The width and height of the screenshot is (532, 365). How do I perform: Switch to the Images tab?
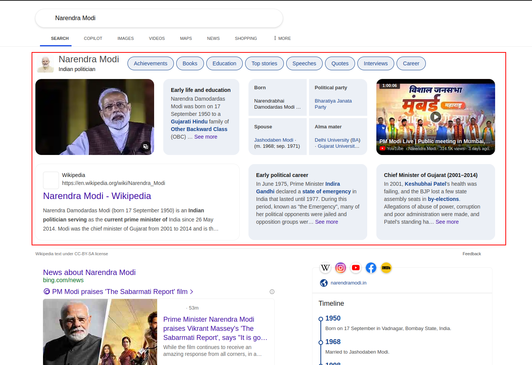coord(126,38)
